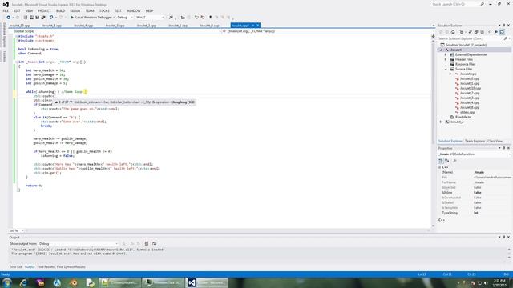The height and width of the screenshot is (288, 513).
Task: Click the Visual Studio taskbar button
Action: [x=207, y=282]
